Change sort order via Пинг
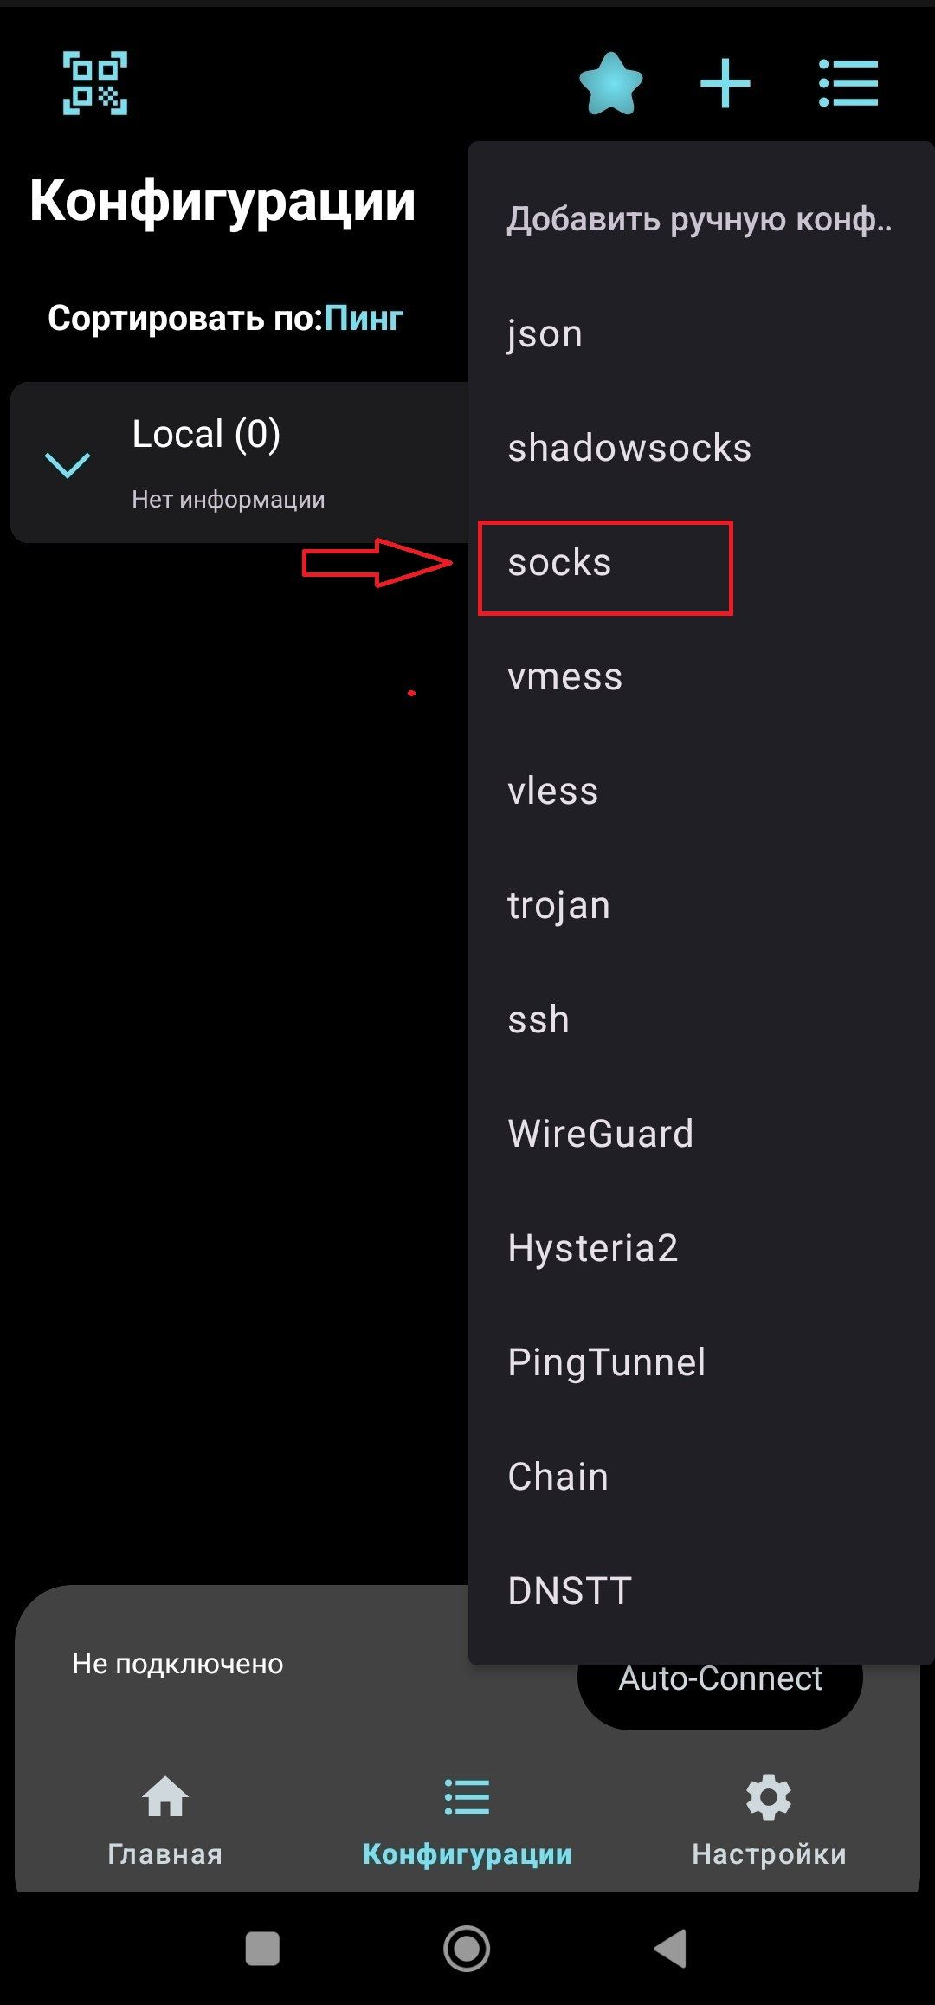 point(364,319)
